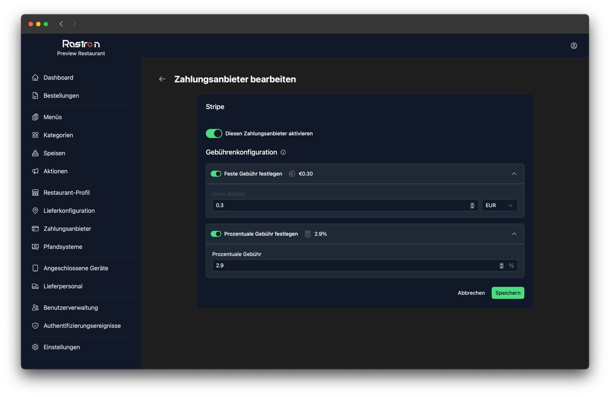Turn off 'Prozentuale Gebühr festlegen' switch

[x=216, y=234]
